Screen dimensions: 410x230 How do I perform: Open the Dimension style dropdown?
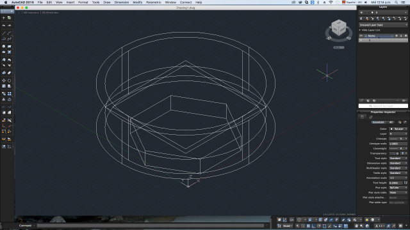tap(398, 164)
